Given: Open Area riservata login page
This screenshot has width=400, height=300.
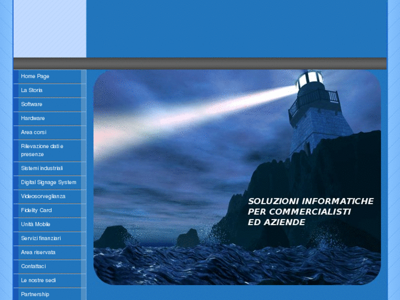Looking at the screenshot, I should 50,253.
